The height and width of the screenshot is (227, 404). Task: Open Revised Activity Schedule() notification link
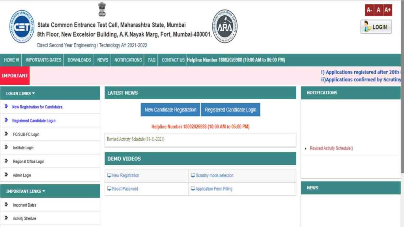pos(331,148)
